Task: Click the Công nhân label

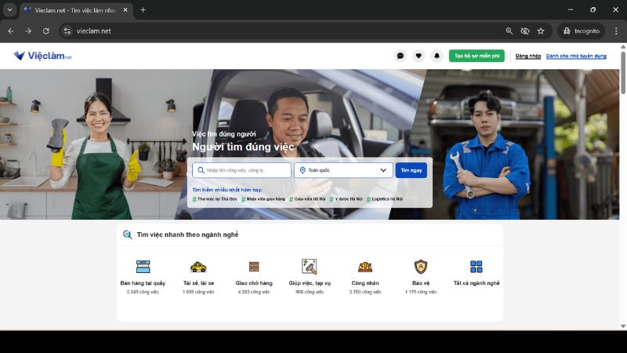Action: [x=365, y=283]
